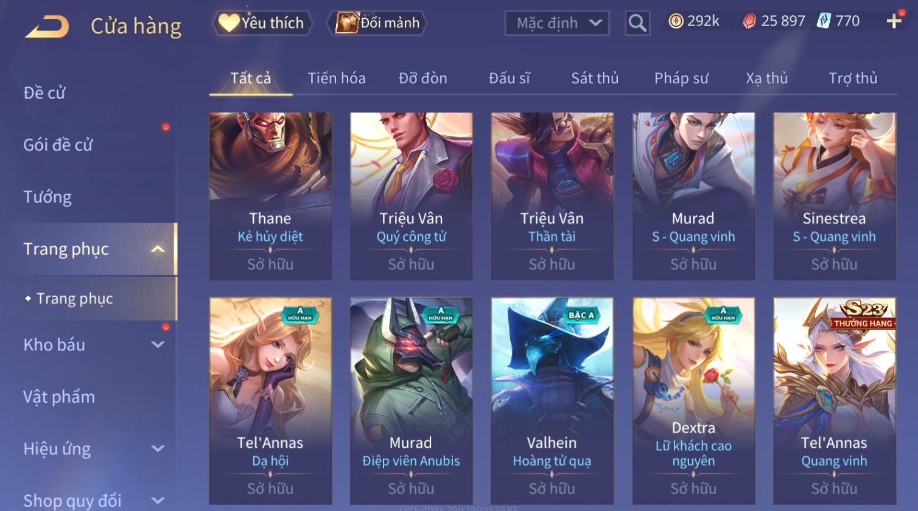Tap the plus icon to add currency
This screenshot has height=511, width=918.
pos(894,21)
